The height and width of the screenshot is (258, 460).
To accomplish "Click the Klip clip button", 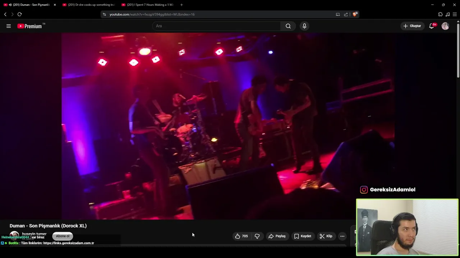I will pyautogui.click(x=326, y=236).
